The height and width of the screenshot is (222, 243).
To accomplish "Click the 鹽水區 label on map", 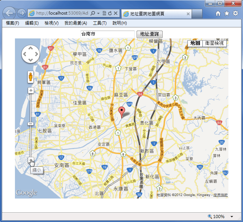I will [116, 51].
